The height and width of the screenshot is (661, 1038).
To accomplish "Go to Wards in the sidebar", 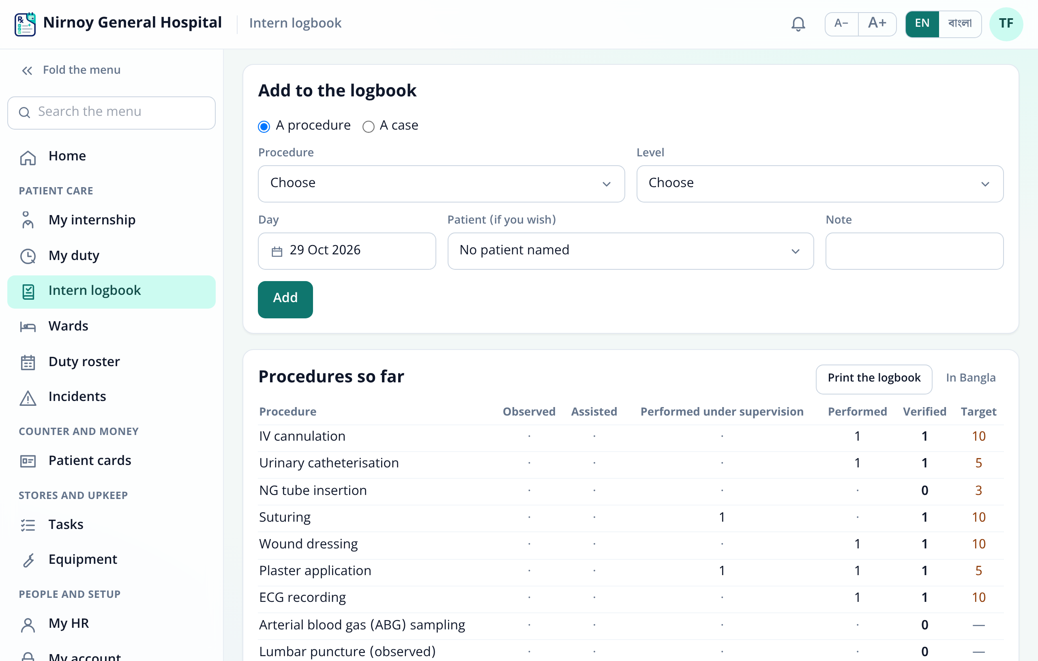I will [x=111, y=326].
